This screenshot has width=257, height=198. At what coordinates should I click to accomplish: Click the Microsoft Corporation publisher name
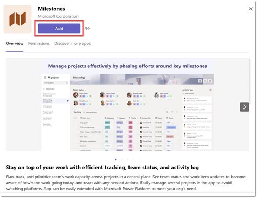point(58,16)
